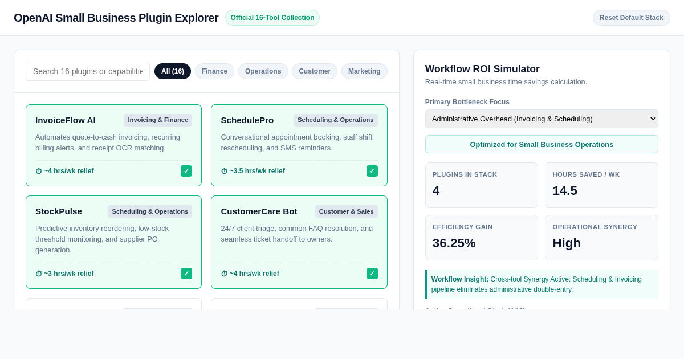This screenshot has width=684, height=359.
Task: Focus the plugin search field
Action: click(x=88, y=71)
